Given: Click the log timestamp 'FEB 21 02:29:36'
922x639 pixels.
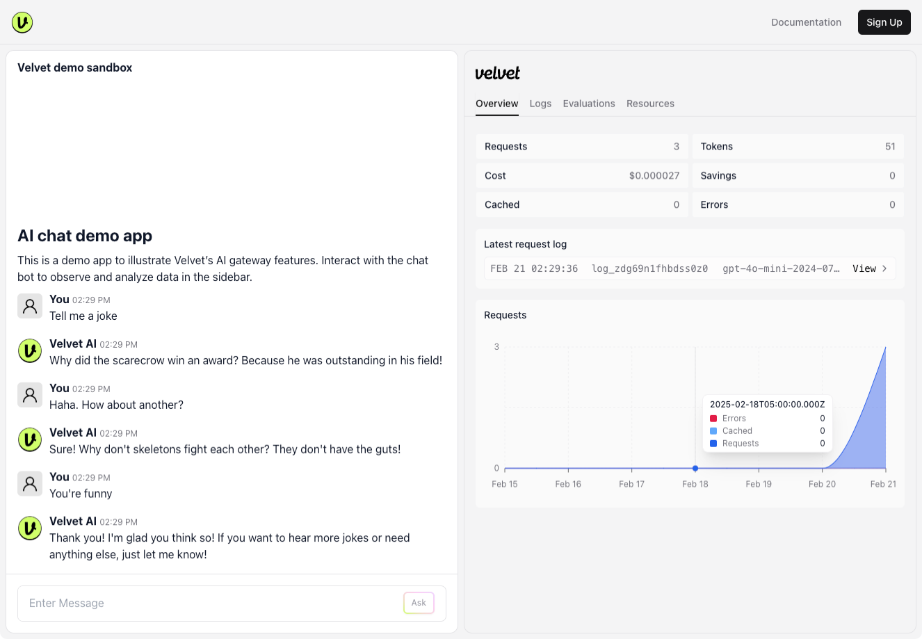Looking at the screenshot, I should click(534, 268).
